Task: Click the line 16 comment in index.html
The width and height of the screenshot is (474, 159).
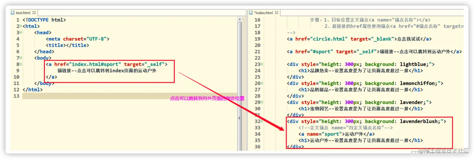Action: tap(371, 20)
